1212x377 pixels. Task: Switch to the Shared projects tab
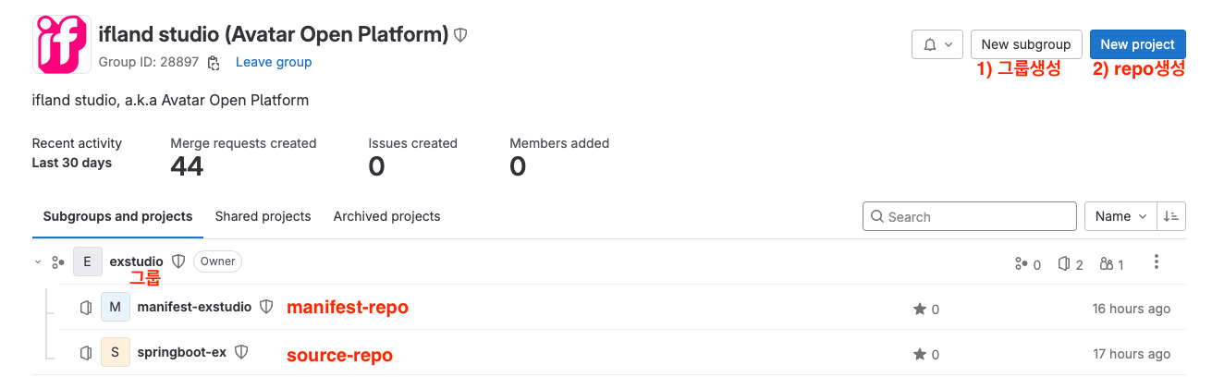pos(263,216)
